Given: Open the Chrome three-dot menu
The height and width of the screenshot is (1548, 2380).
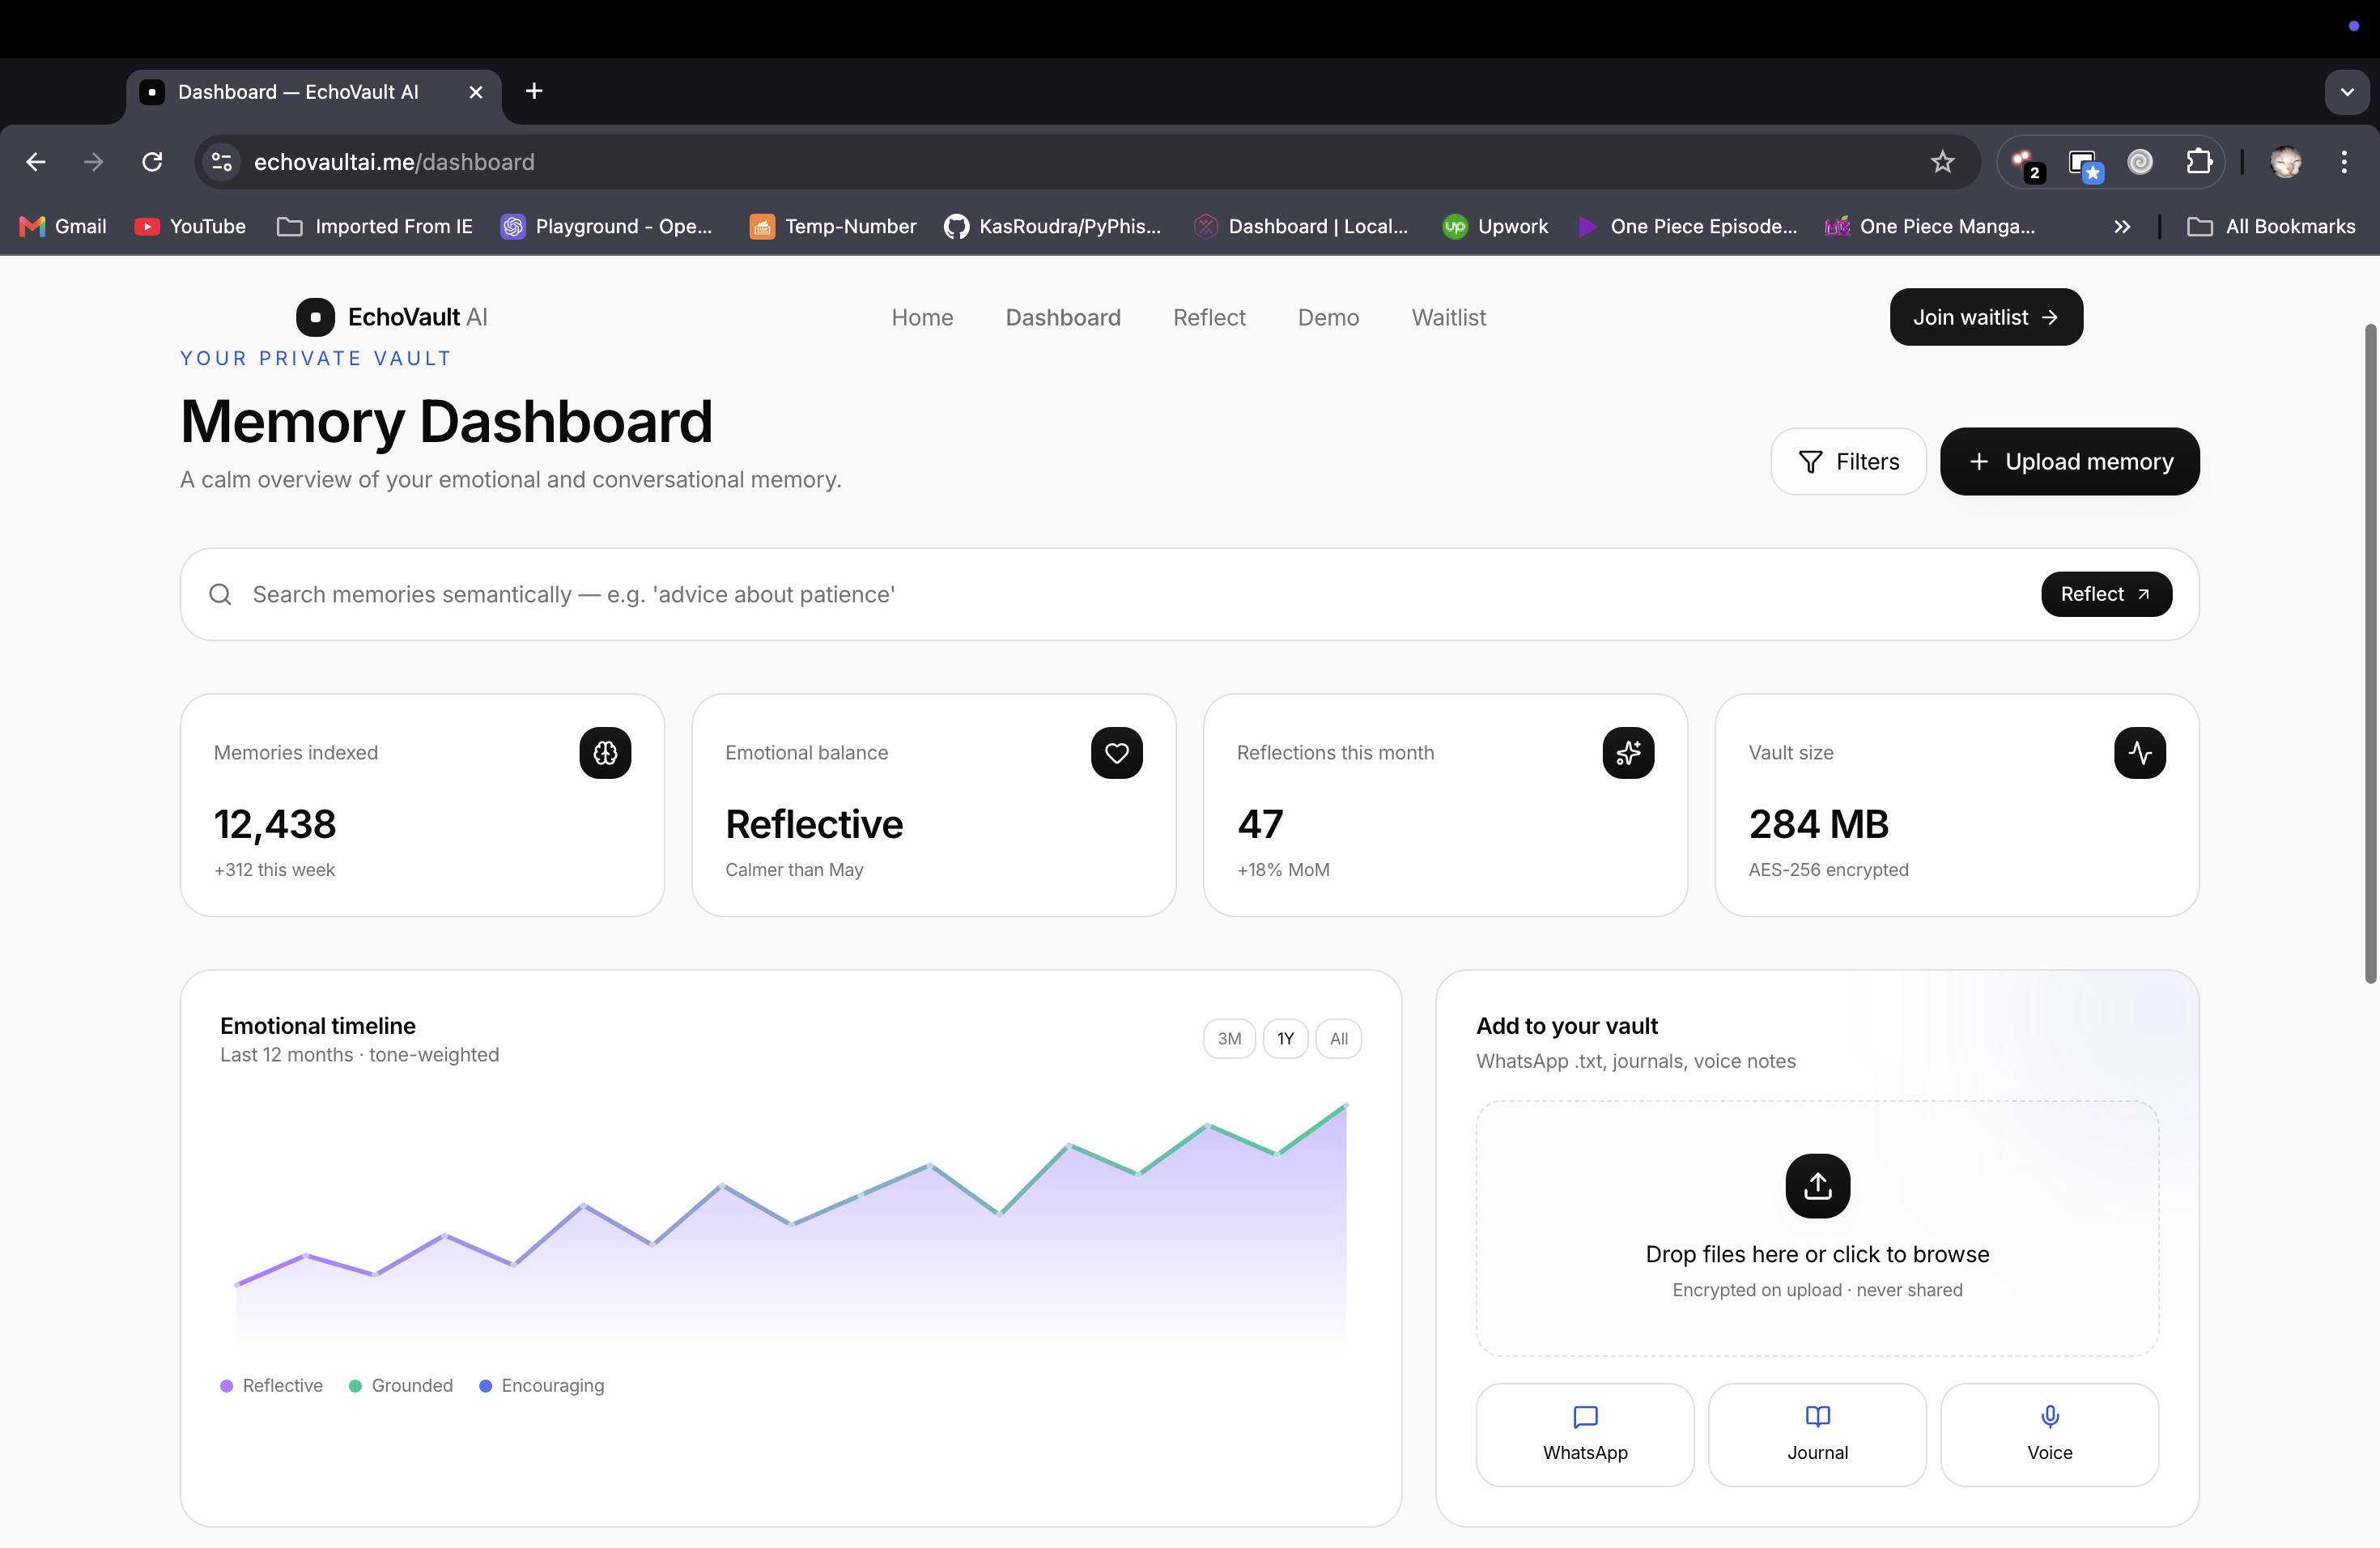Looking at the screenshot, I should 2344,162.
